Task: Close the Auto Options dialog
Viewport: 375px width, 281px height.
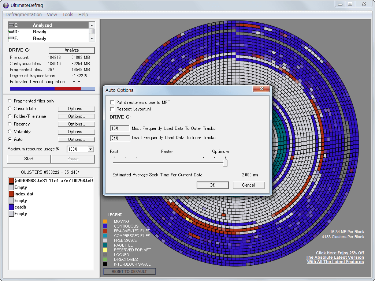Action: tap(261, 89)
